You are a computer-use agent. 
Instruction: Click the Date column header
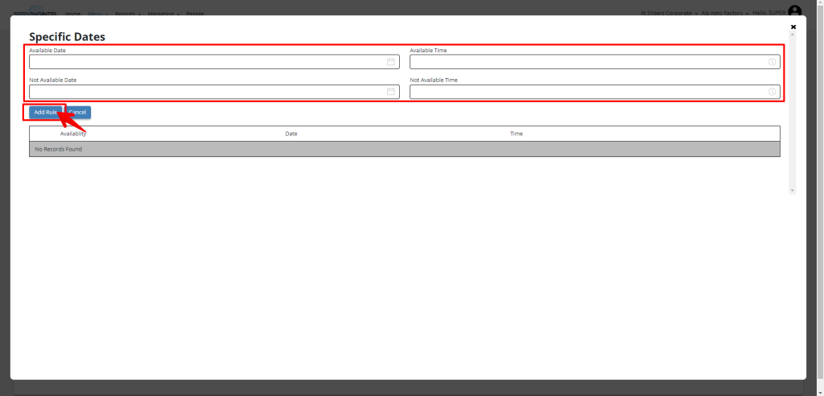tap(291, 134)
